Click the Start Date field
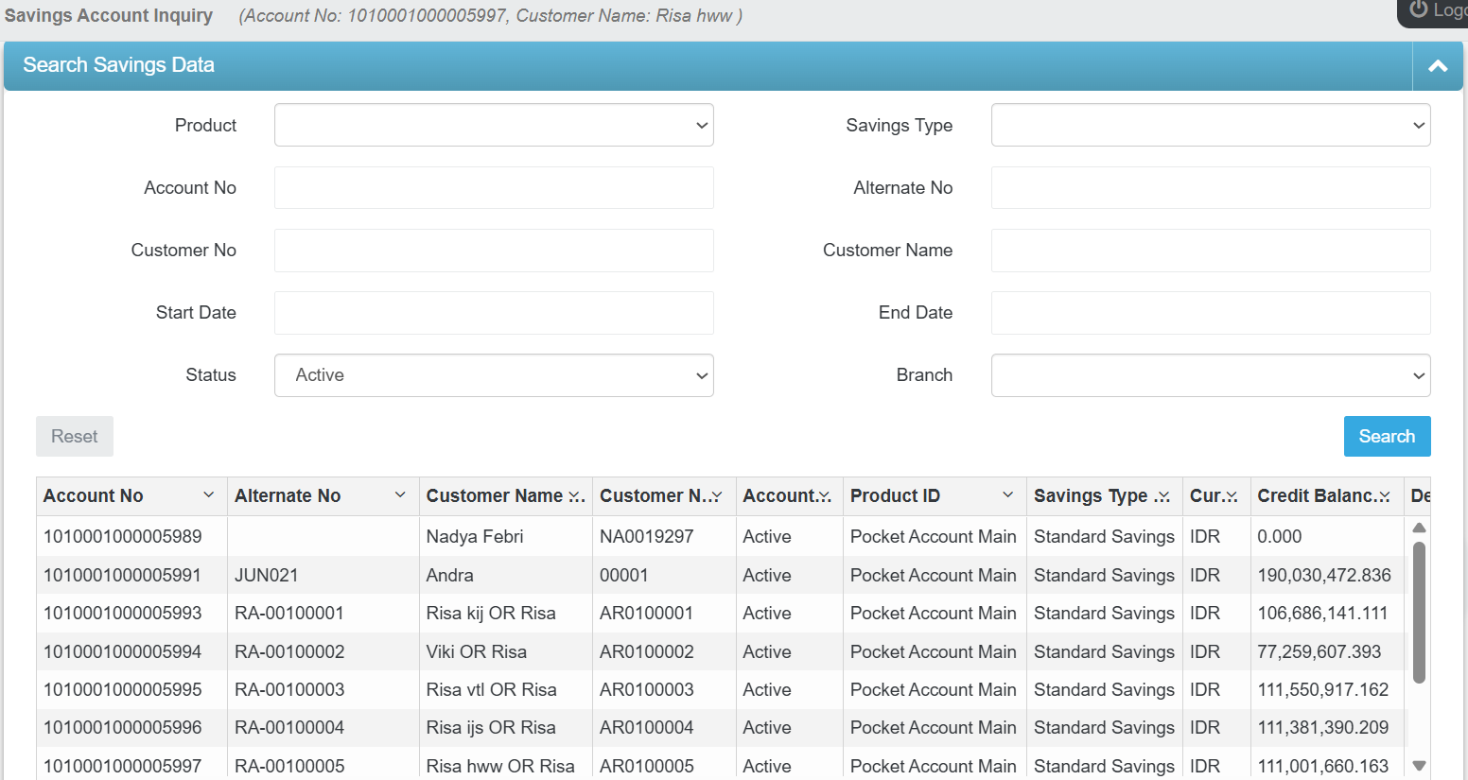This screenshot has height=780, width=1468. [x=494, y=313]
